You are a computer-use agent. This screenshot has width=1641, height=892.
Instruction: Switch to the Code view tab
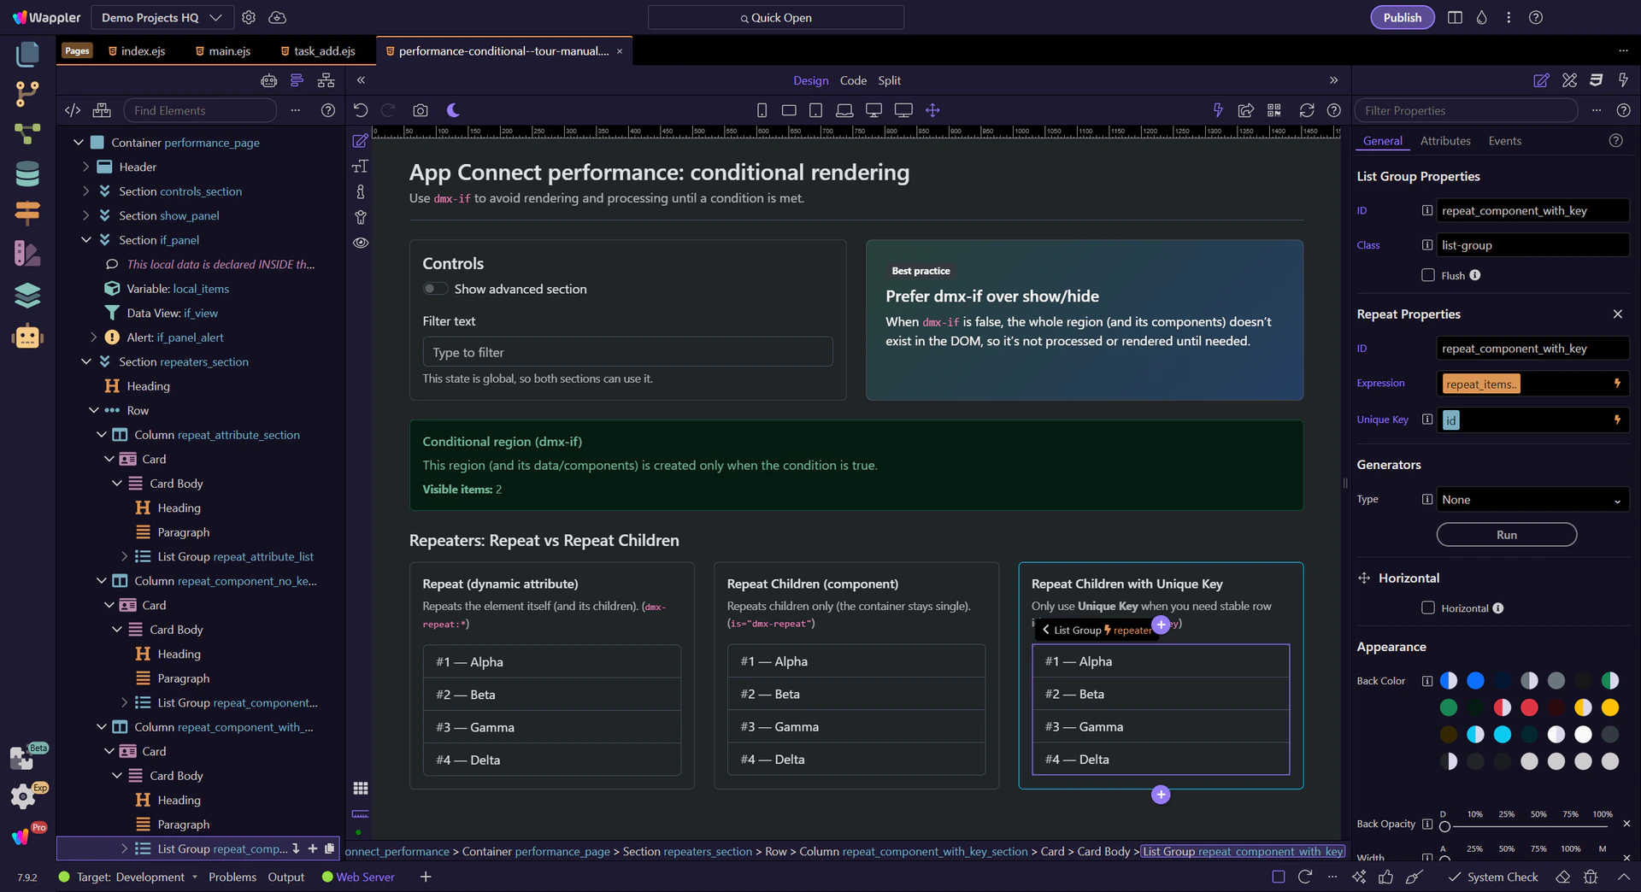pos(853,80)
